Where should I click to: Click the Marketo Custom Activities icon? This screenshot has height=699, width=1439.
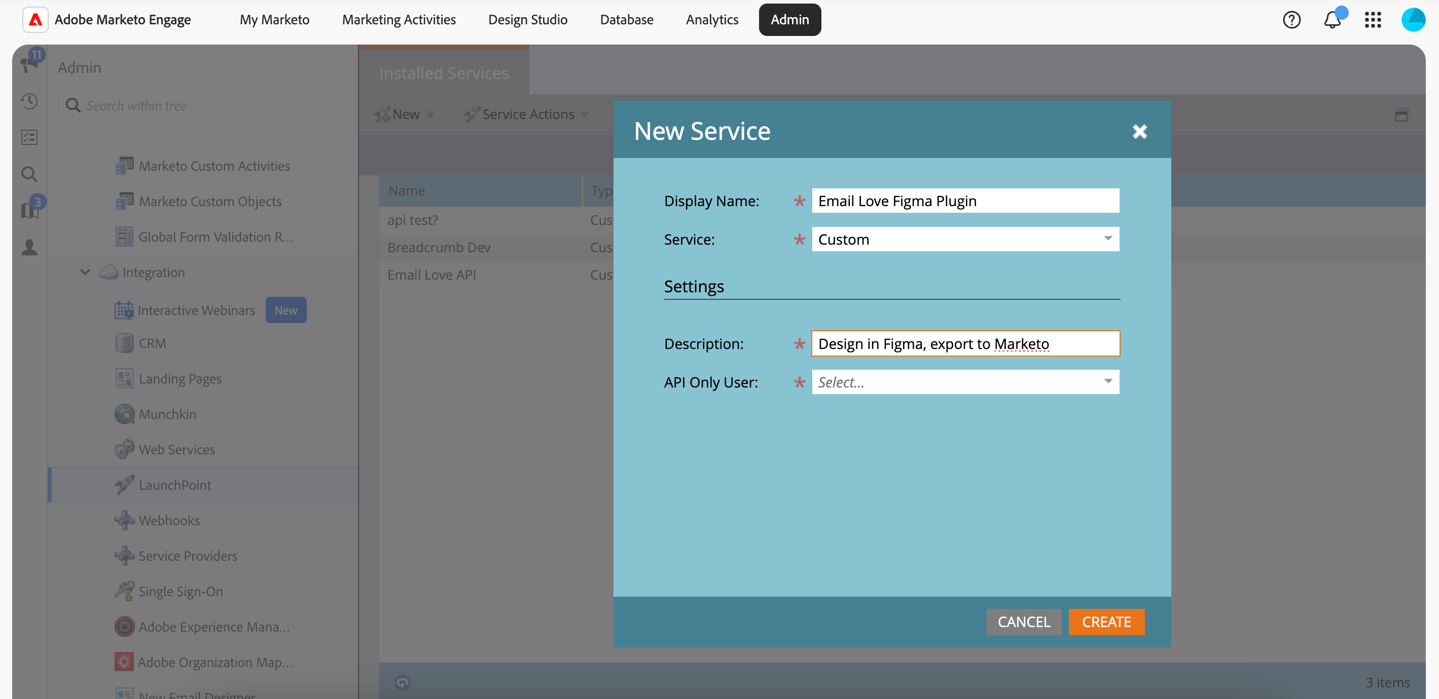[124, 166]
